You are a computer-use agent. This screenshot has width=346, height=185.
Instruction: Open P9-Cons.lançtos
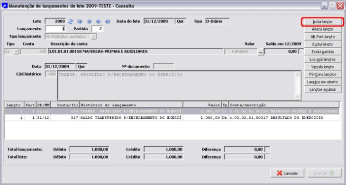322,74
